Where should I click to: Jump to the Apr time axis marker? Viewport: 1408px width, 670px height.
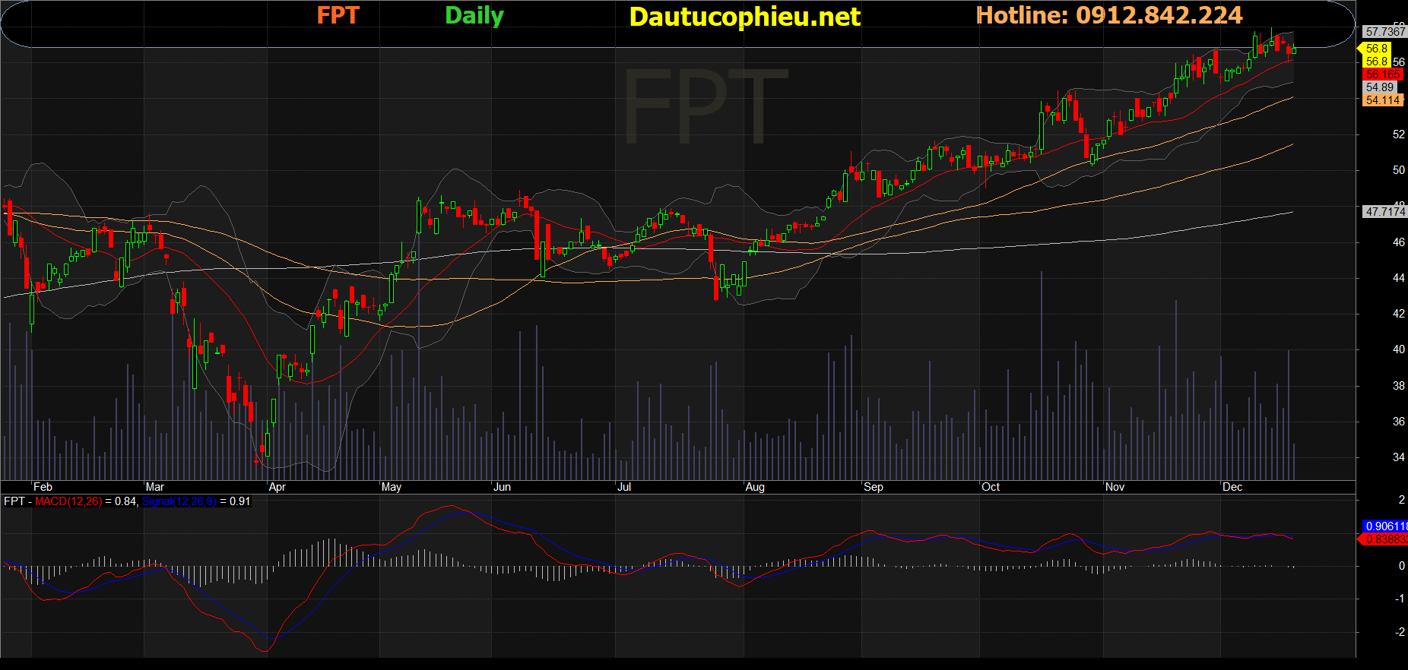(277, 487)
